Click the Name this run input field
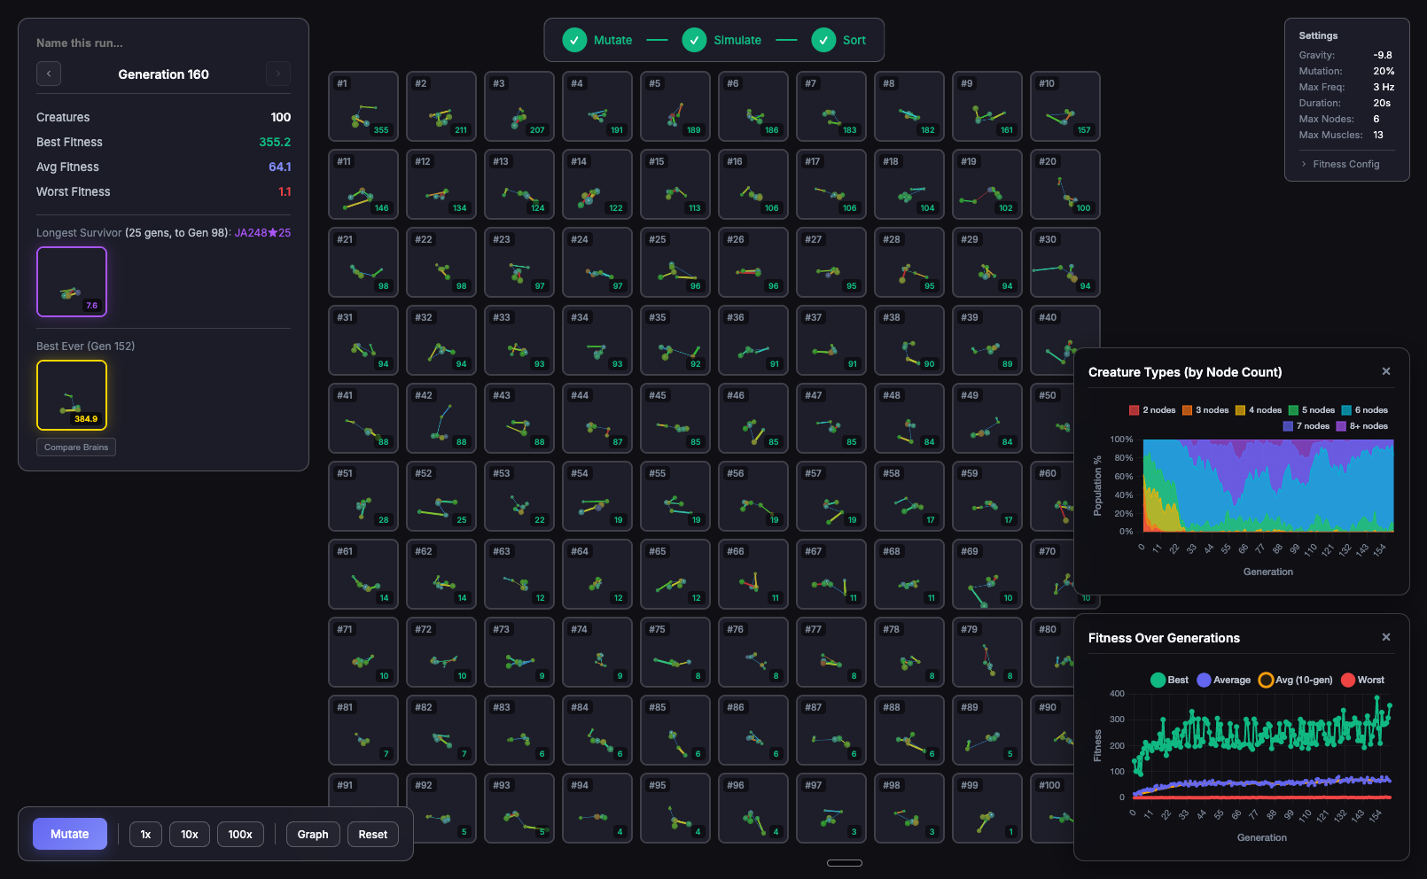The image size is (1427, 879). [x=163, y=43]
